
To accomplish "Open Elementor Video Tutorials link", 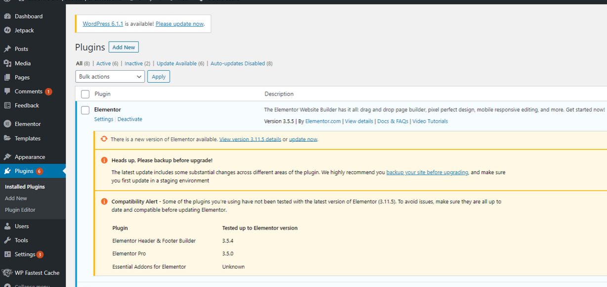I will pyautogui.click(x=430, y=121).
